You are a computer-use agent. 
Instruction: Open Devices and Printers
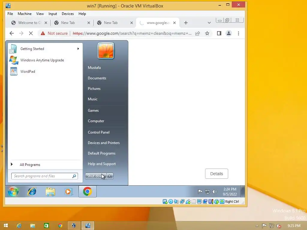tap(104, 143)
